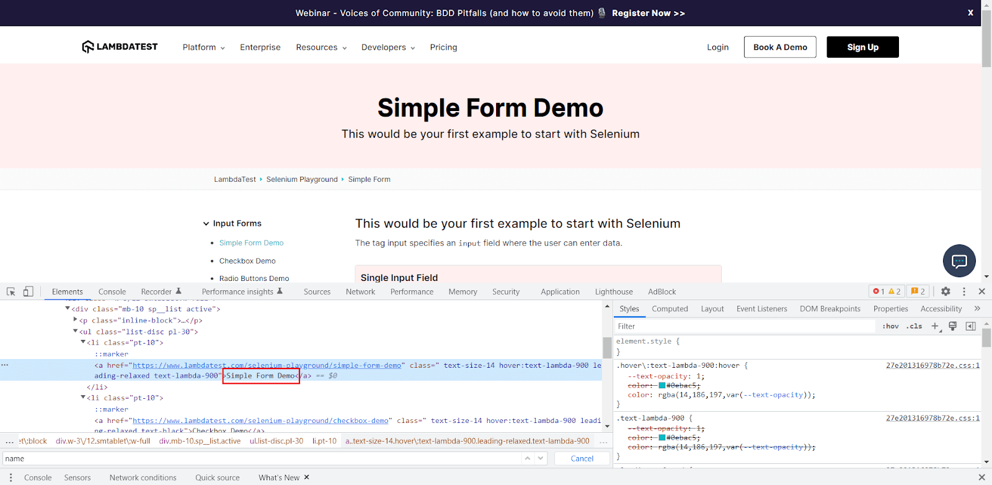
Task: Select the element inspector picker icon
Action: [x=11, y=291]
